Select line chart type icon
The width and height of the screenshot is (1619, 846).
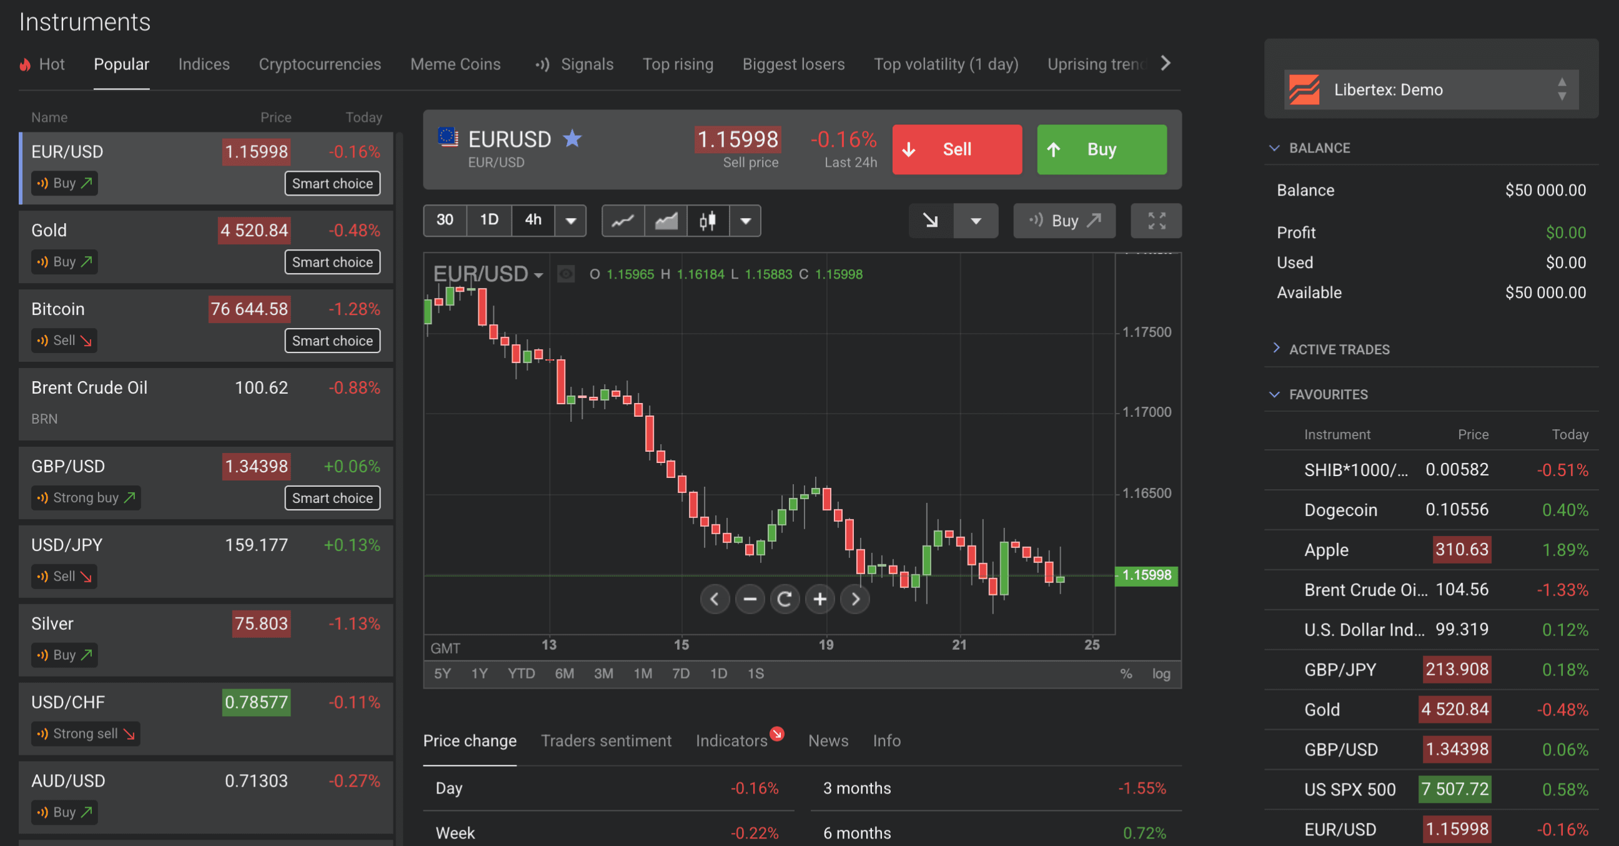[623, 221]
